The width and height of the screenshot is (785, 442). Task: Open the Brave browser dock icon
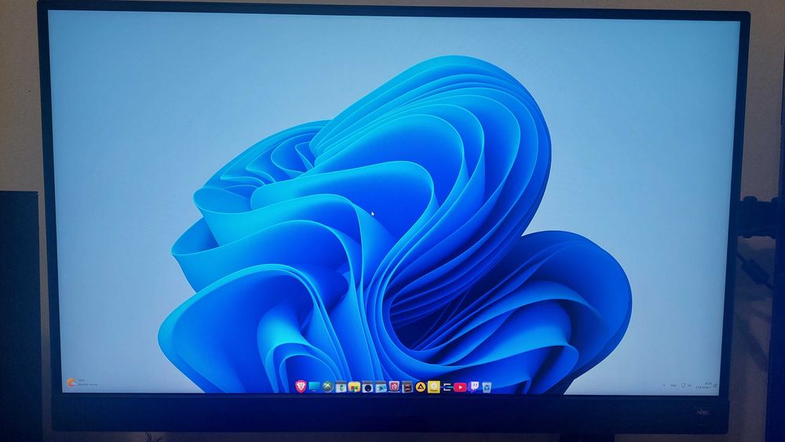pyautogui.click(x=301, y=386)
